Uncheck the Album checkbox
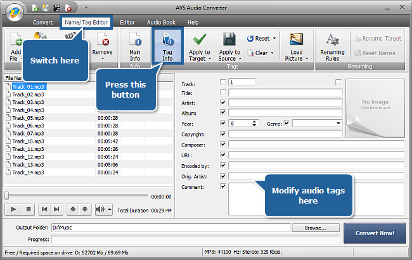412x260 pixels. coord(223,112)
